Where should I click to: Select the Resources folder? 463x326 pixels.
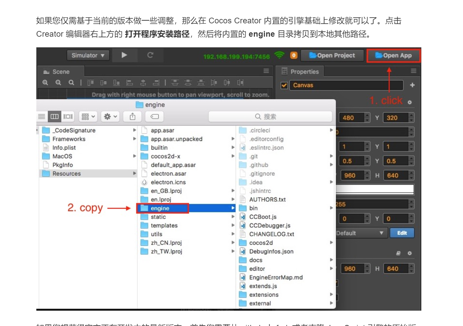click(88, 174)
